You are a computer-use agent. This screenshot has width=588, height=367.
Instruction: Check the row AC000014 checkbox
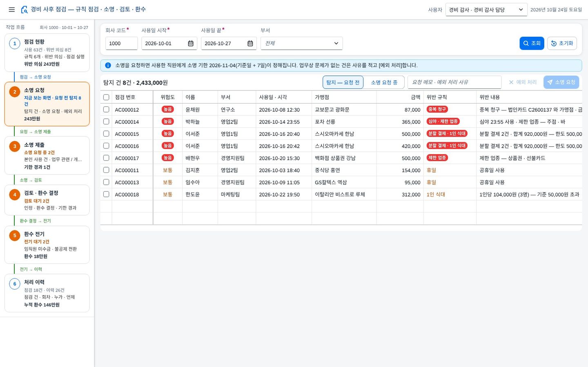[106, 122]
